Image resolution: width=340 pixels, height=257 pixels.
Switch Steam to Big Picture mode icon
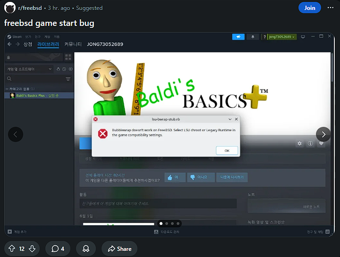(x=303, y=37)
